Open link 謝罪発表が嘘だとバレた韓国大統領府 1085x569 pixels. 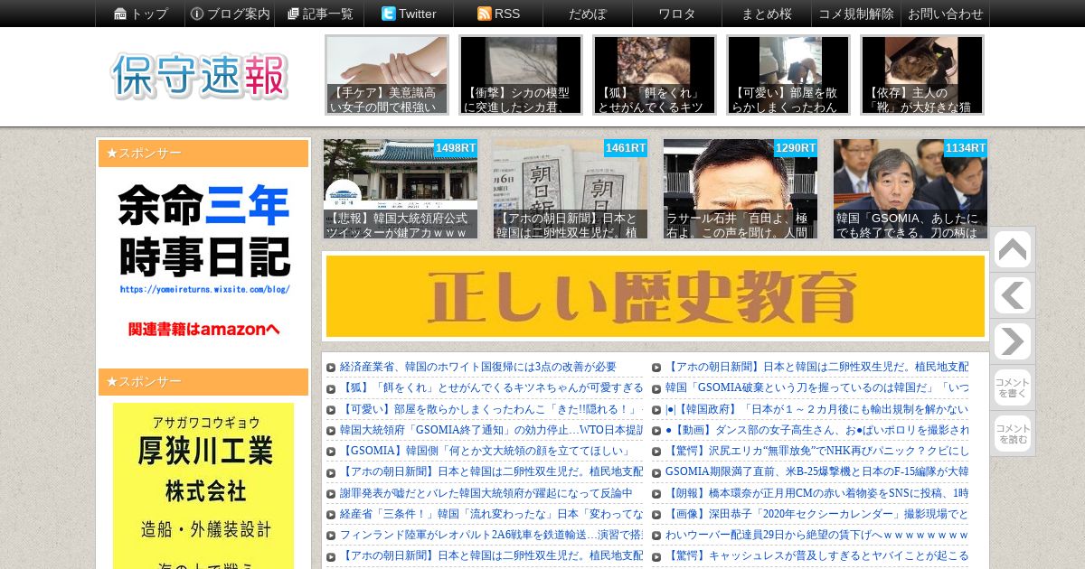[486, 493]
